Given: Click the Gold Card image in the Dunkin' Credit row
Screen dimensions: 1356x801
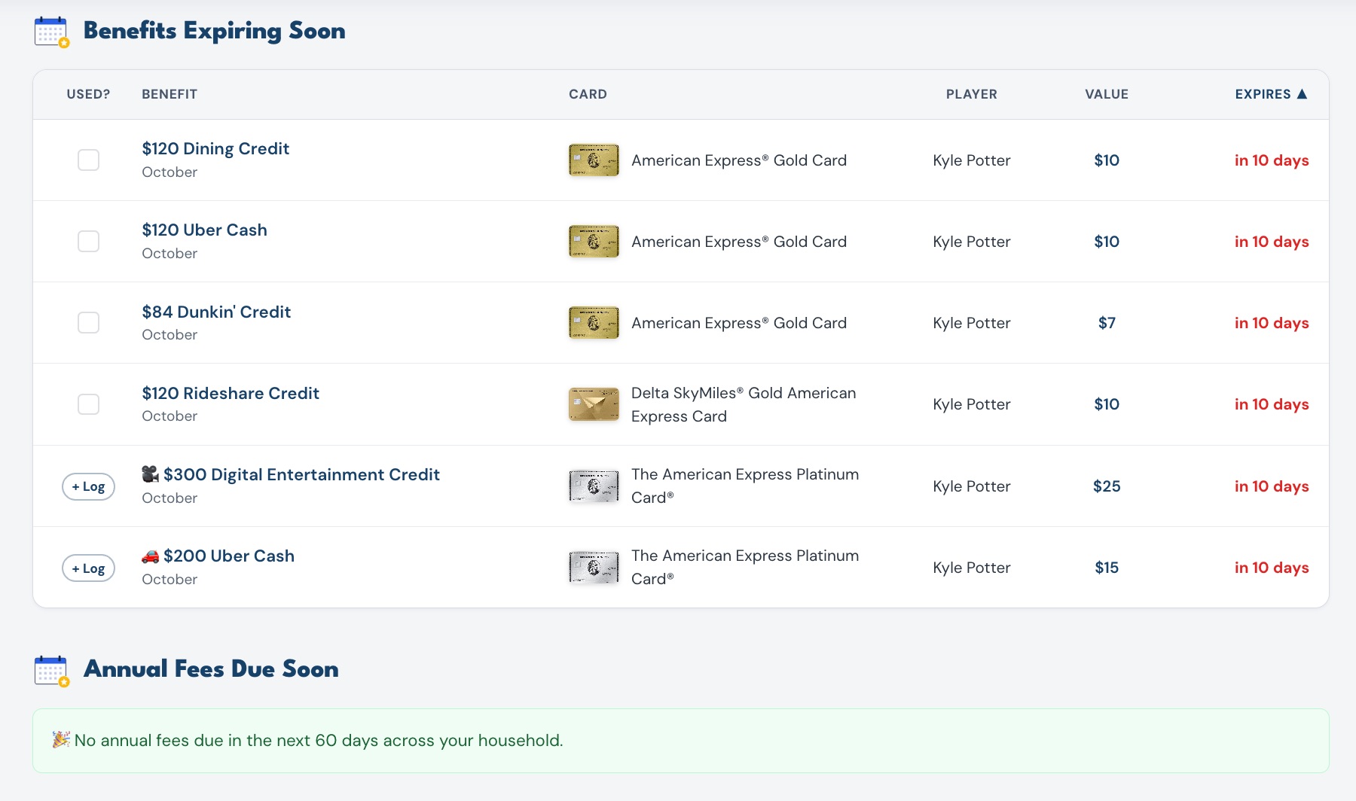Looking at the screenshot, I should tap(594, 323).
